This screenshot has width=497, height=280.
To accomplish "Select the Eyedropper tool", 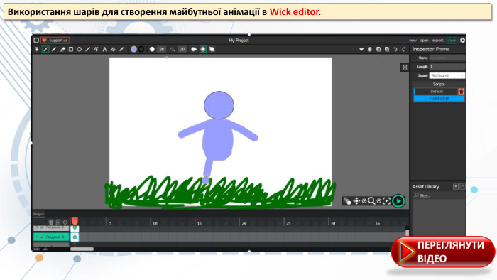I will tap(121, 49).
